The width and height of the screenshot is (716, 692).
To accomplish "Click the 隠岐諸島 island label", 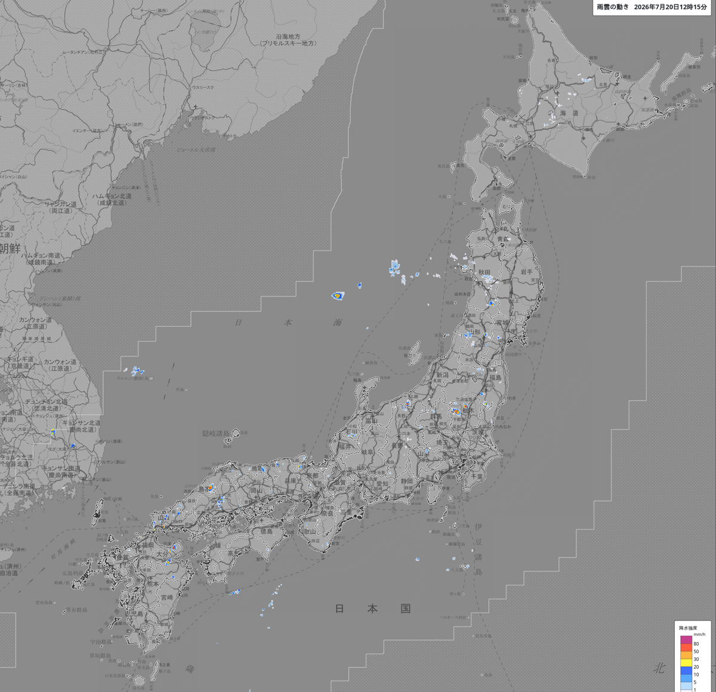I will 215,433.
